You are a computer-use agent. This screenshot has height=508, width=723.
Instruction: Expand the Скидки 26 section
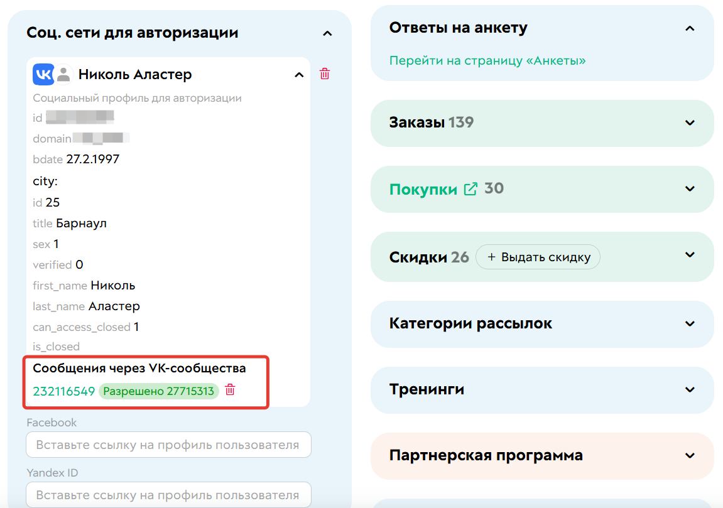690,256
